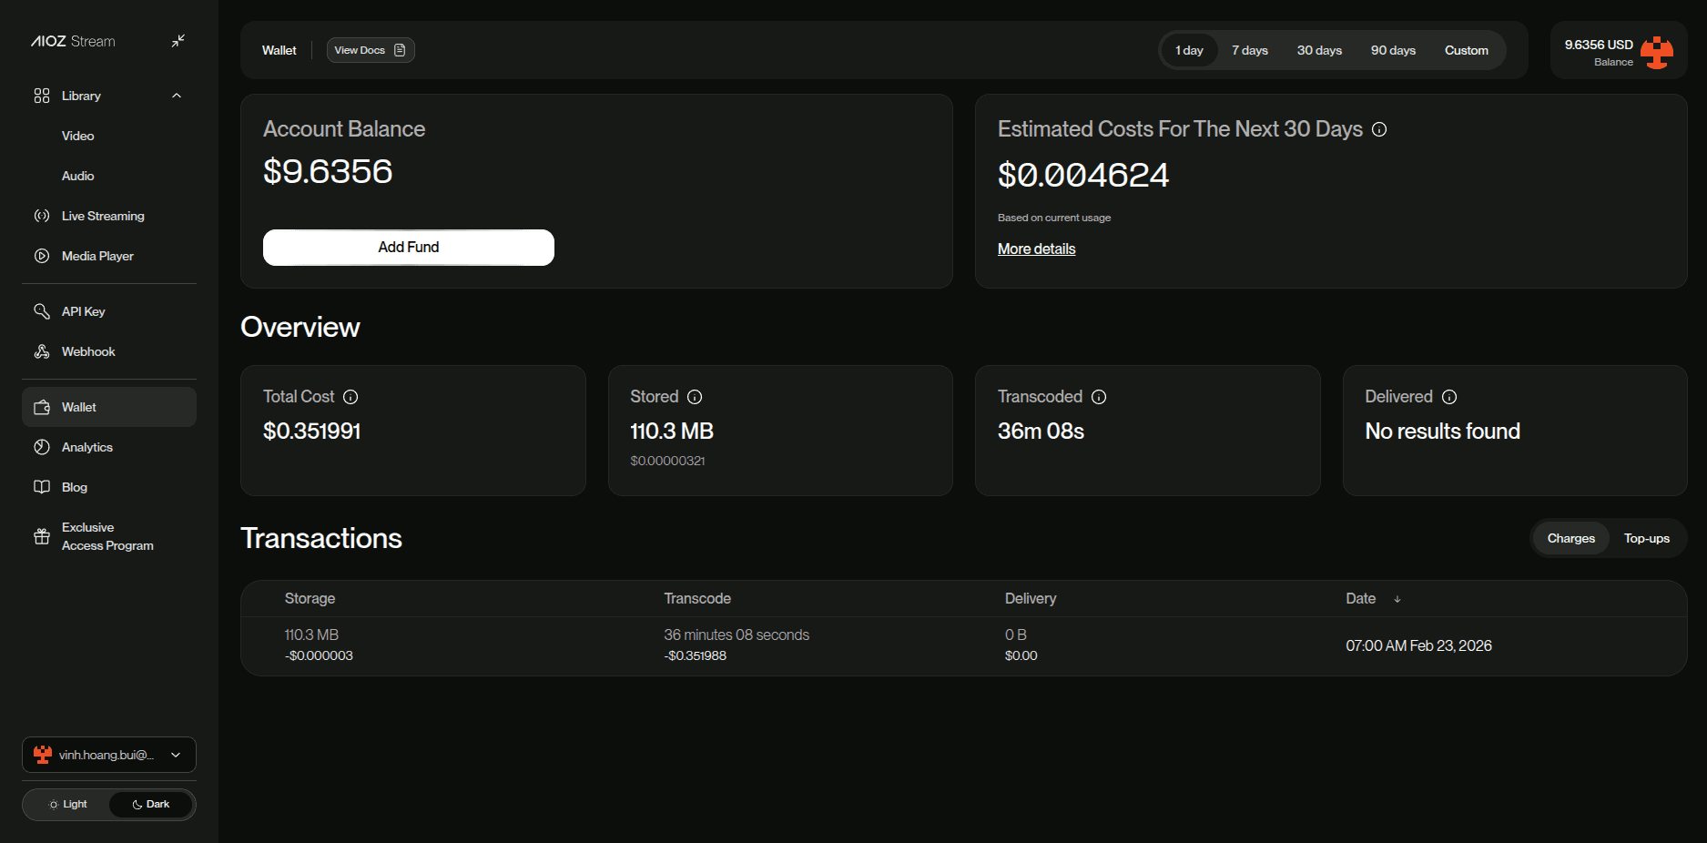The width and height of the screenshot is (1707, 843).
Task: Collapse the Library section chevron
Action: (177, 96)
